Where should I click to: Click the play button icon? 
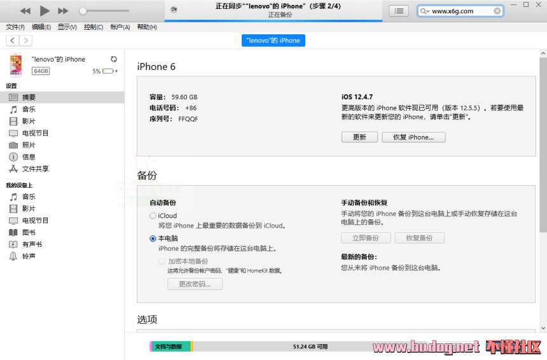[x=45, y=11]
